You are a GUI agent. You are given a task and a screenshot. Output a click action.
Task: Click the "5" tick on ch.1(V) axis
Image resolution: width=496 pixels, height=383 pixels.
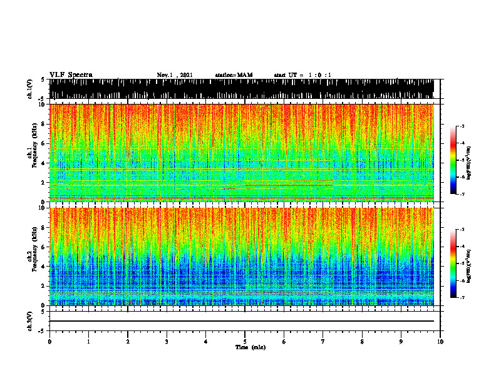(43, 79)
